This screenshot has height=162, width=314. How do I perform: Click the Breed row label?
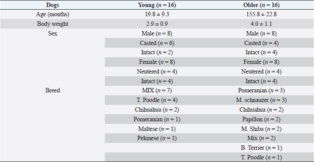[x=53, y=90]
